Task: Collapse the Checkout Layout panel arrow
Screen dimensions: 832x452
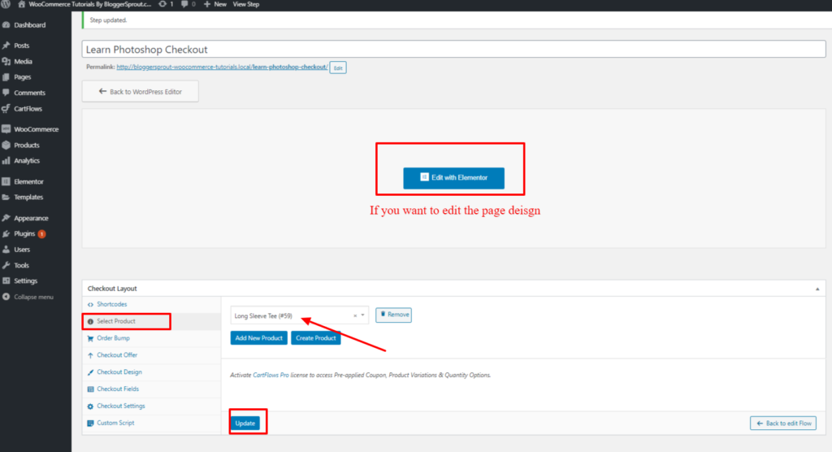Action: click(817, 289)
